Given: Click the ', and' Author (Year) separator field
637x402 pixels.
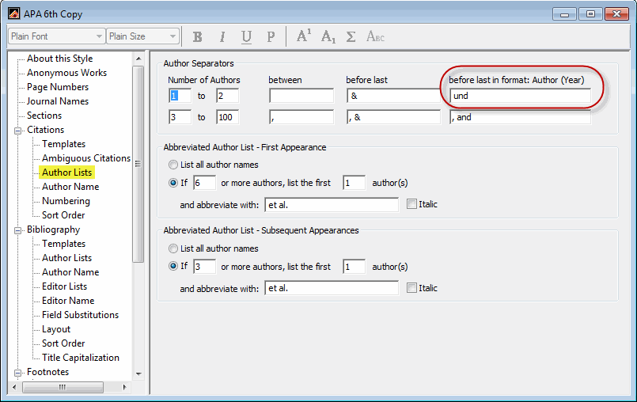Looking at the screenshot, I should tap(520, 117).
